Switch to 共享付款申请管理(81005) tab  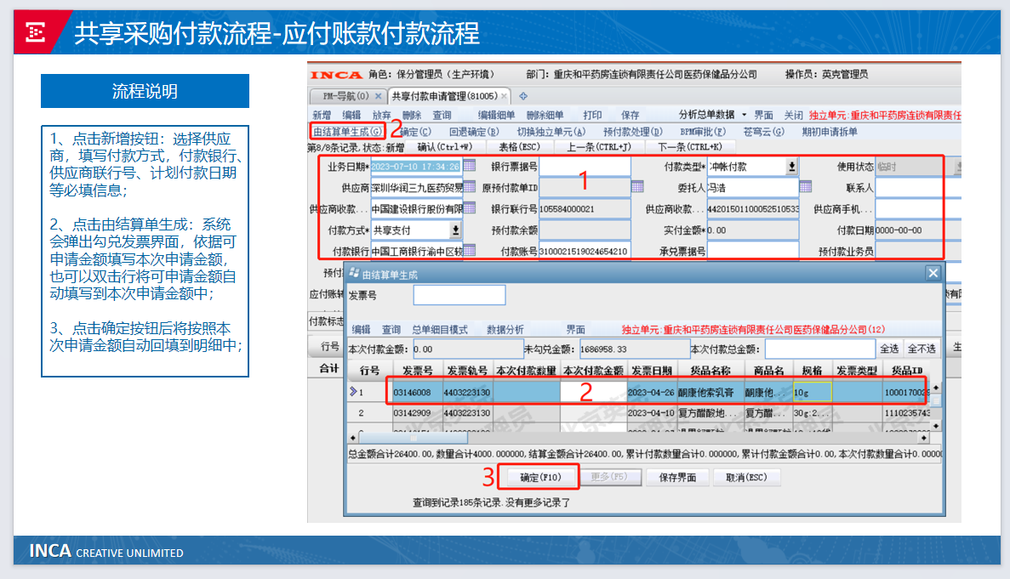444,96
